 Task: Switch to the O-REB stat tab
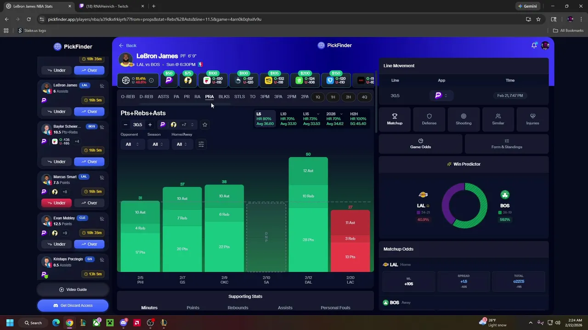point(128,97)
